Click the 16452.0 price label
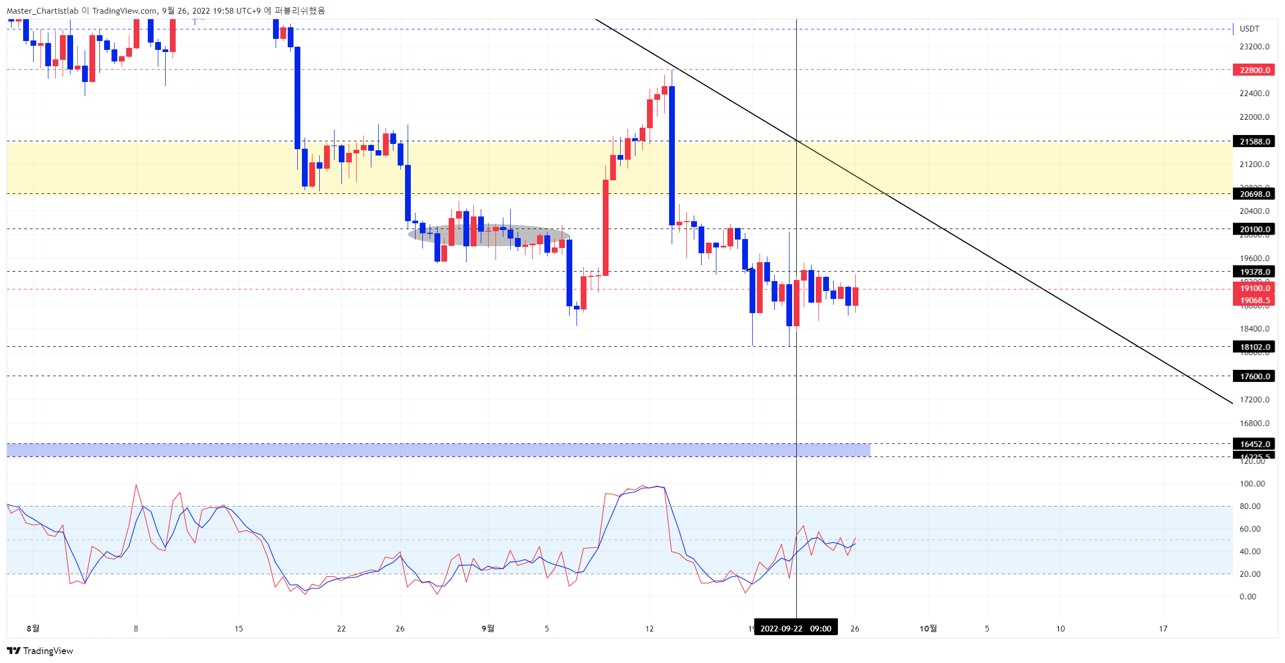1285x663 pixels. point(1254,444)
